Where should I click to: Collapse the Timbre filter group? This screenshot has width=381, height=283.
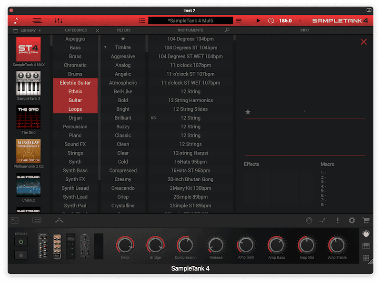click(105, 48)
